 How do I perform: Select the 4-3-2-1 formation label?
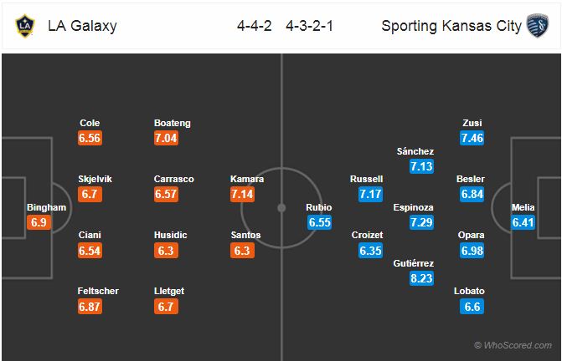(x=310, y=26)
